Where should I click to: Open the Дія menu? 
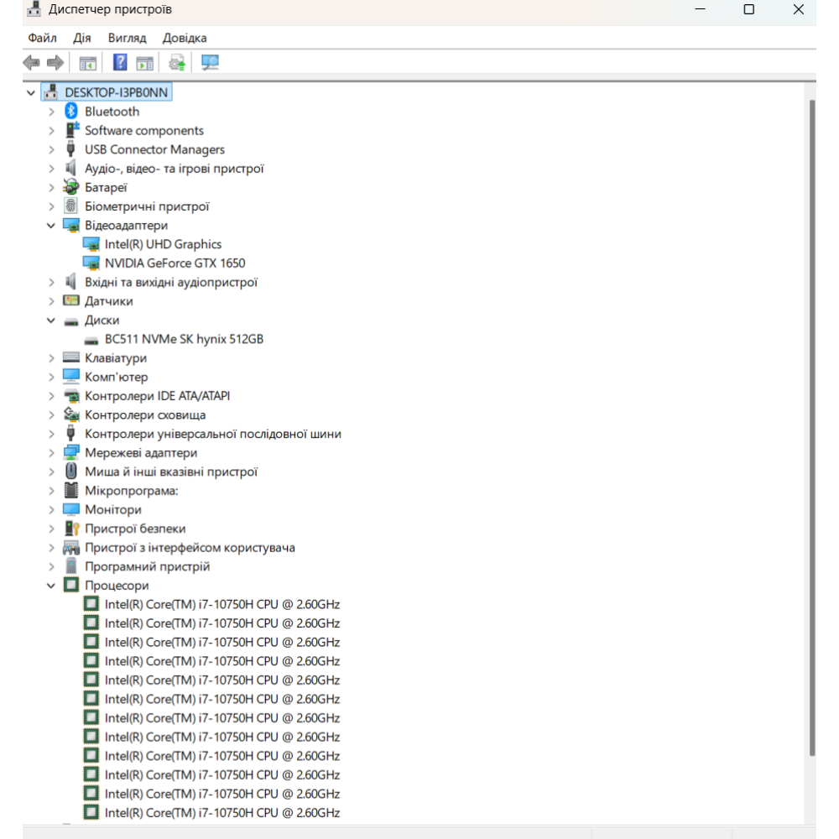[x=82, y=38]
